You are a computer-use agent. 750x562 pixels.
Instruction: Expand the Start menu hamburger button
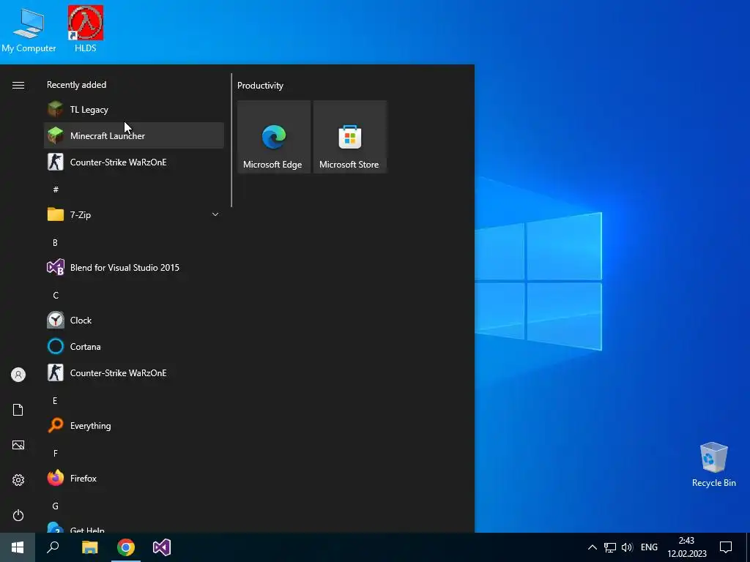coord(18,85)
